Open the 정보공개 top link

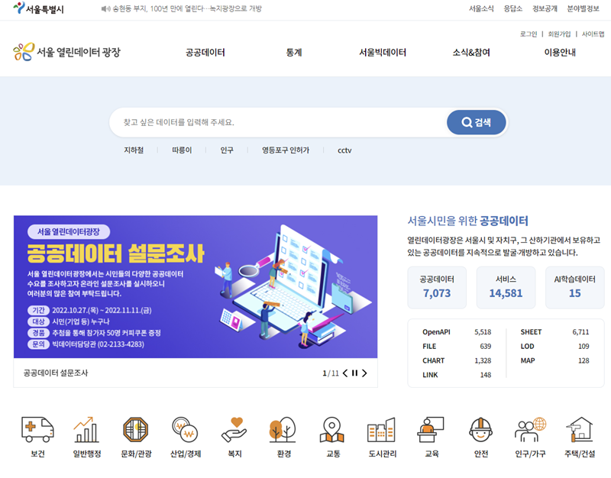click(x=545, y=8)
